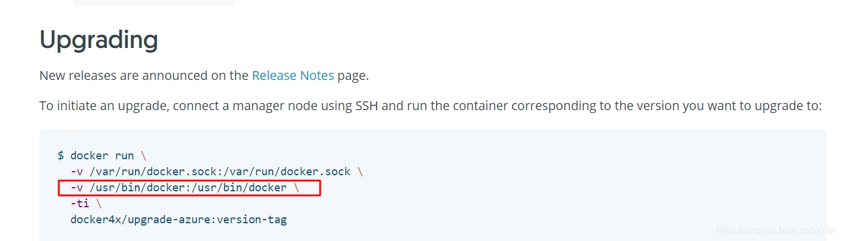Viewport: 841px width, 241px height.
Task: Click the dollar prompt symbol in code
Action: [61, 156]
